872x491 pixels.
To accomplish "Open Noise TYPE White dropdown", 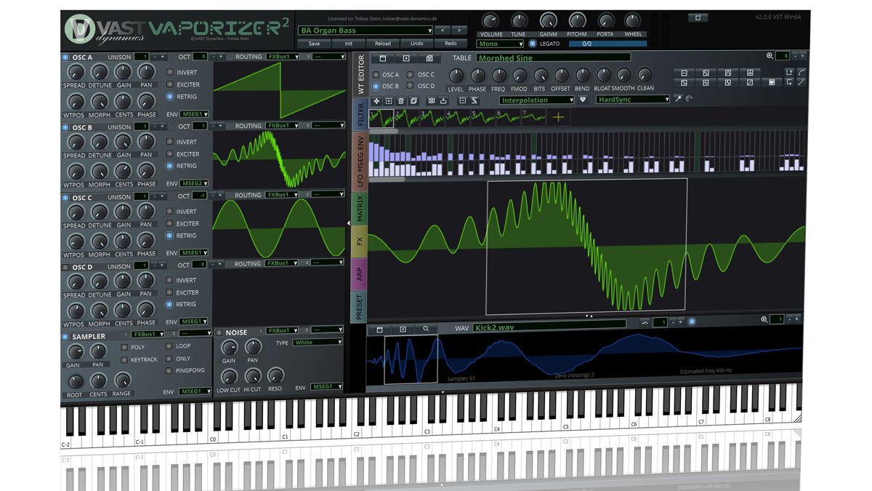I will coord(318,342).
